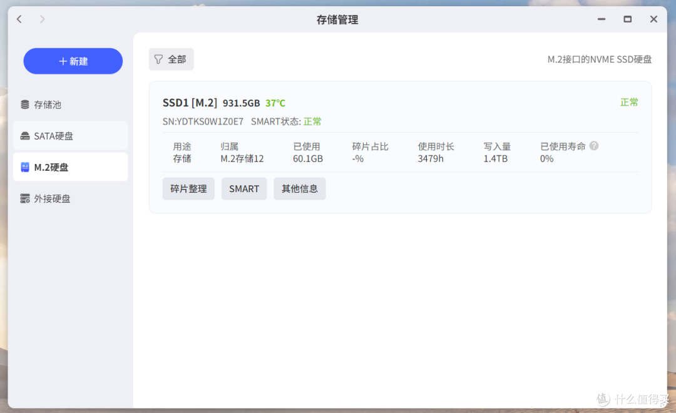This screenshot has width=676, height=413.
Task: Minimize the 存储管理 window
Action: coord(602,19)
